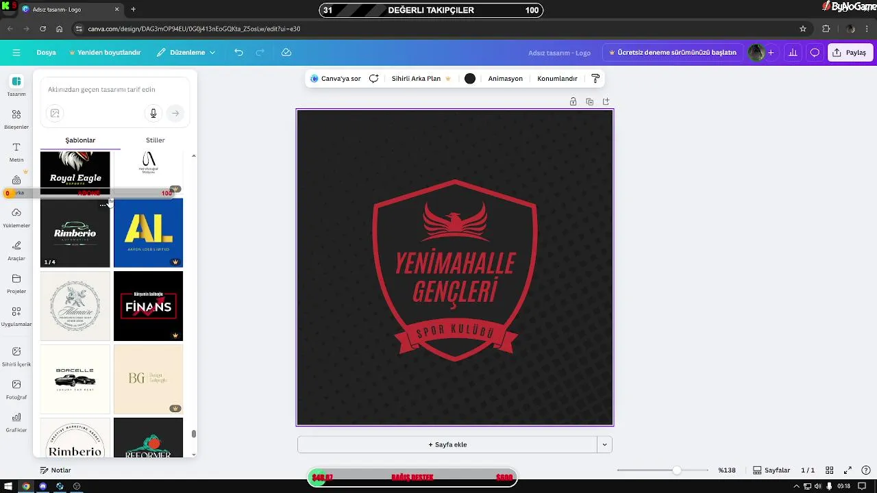Viewport: 877px width, 493px height.
Task: Expand the Sayfa ekle dropdown arrow
Action: (604, 444)
